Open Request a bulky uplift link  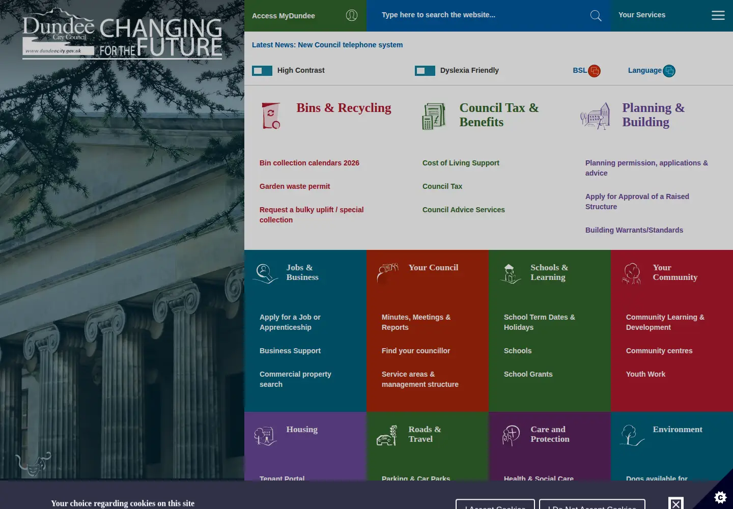click(x=312, y=215)
